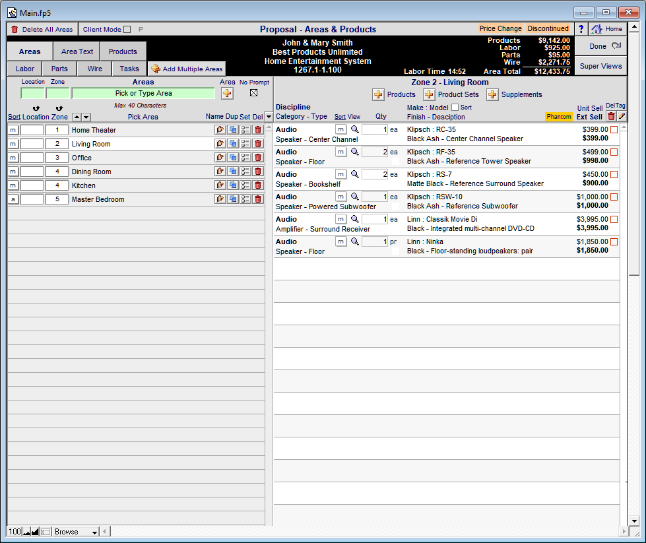Rename the Home Theater area

pos(220,130)
